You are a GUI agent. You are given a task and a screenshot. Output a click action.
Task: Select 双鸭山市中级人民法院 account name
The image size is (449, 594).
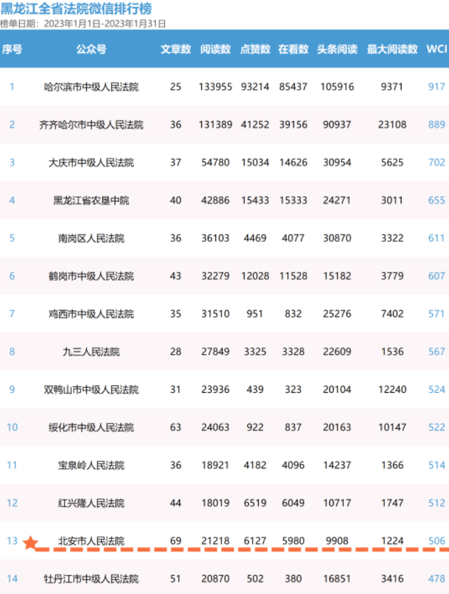91,390
